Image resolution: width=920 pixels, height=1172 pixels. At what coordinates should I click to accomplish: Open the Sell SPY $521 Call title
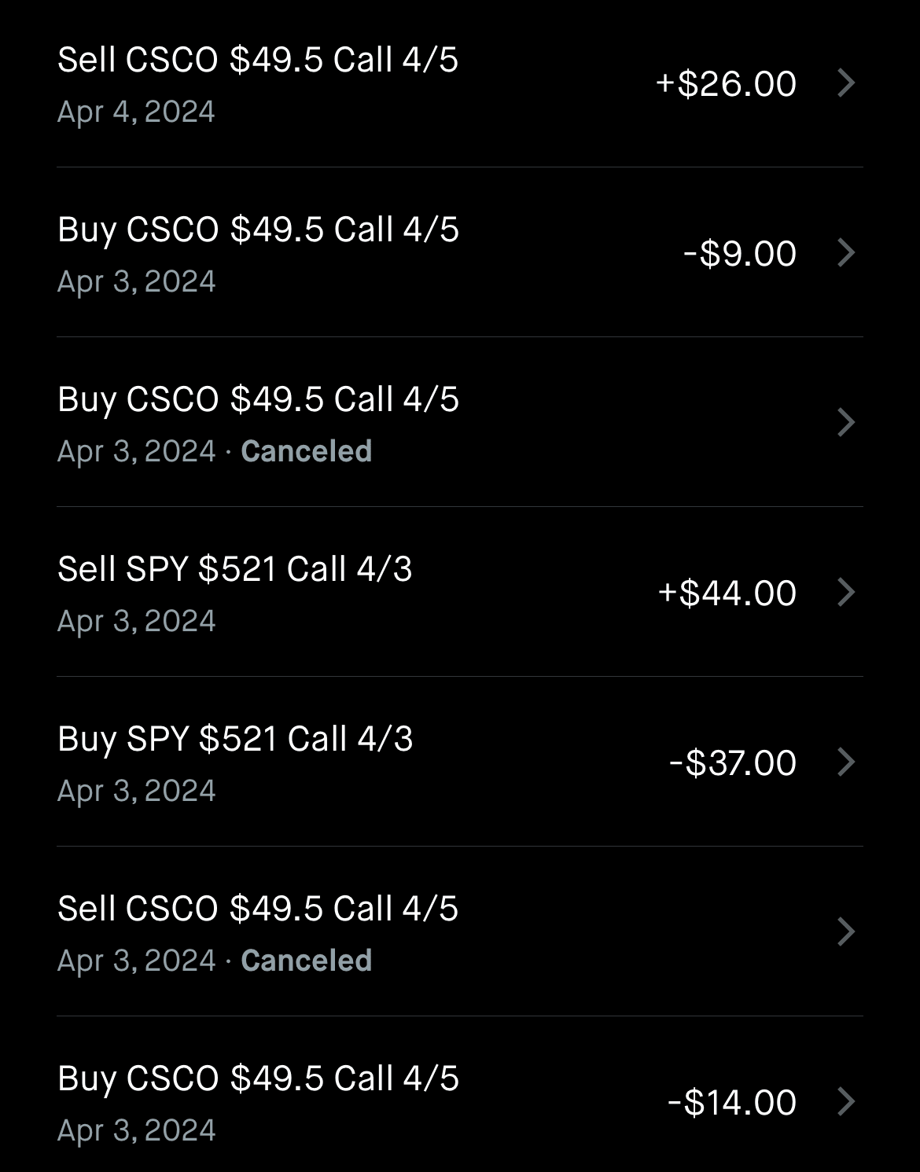point(234,569)
